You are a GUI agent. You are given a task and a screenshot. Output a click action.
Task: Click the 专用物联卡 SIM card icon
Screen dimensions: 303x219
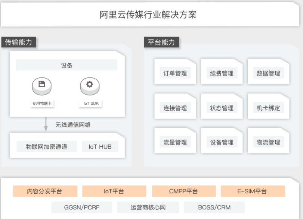[x=42, y=86]
